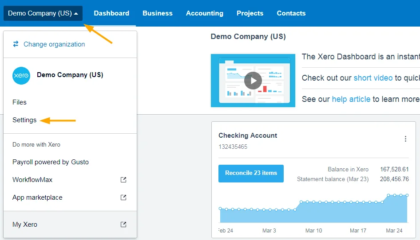Open Checking Account three-dot options menu
This screenshot has width=420, height=240.
pyautogui.click(x=405, y=139)
